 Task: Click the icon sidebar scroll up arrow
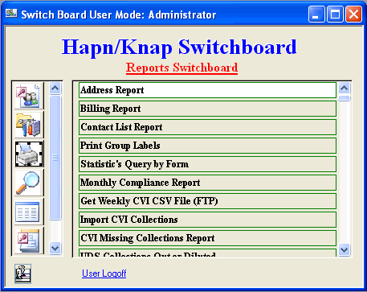[55, 88]
